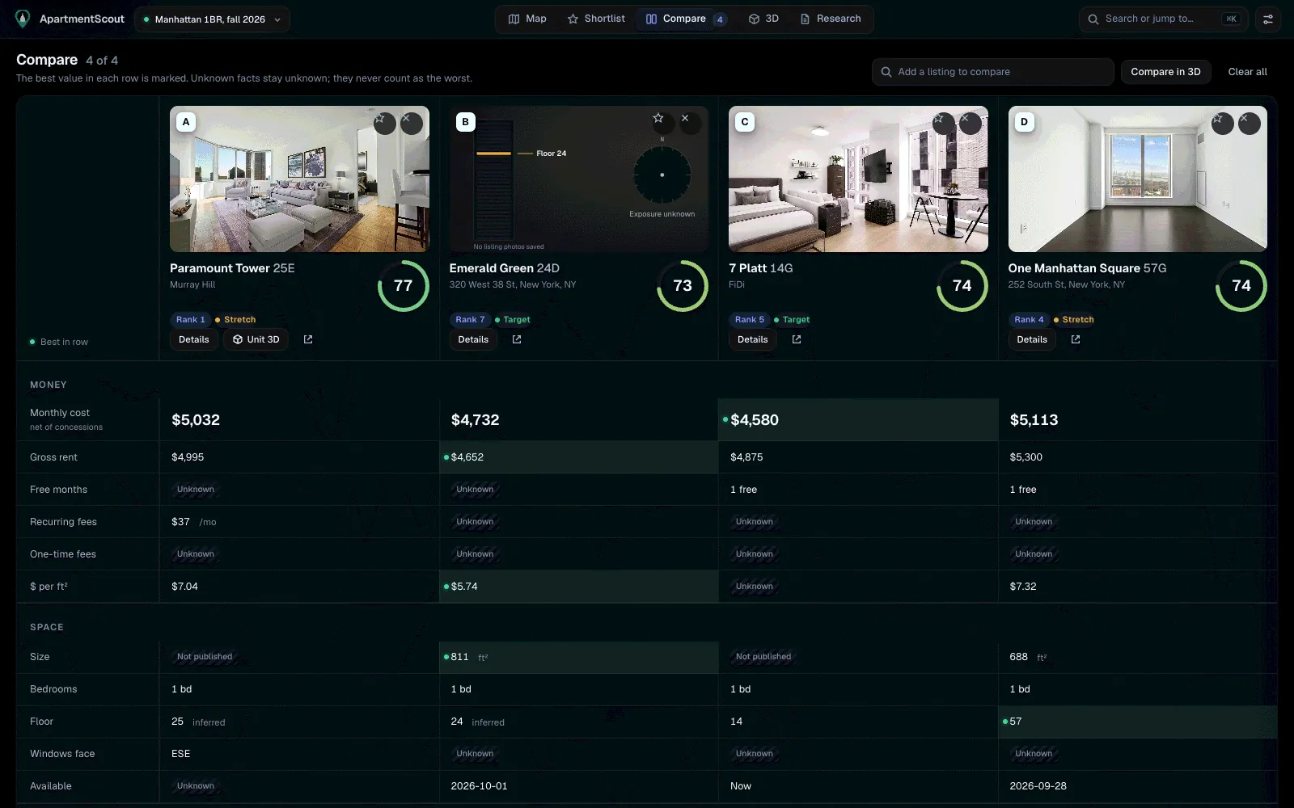1294x808 pixels.
Task: Open Emerald Green external link icon
Action: [517, 339]
